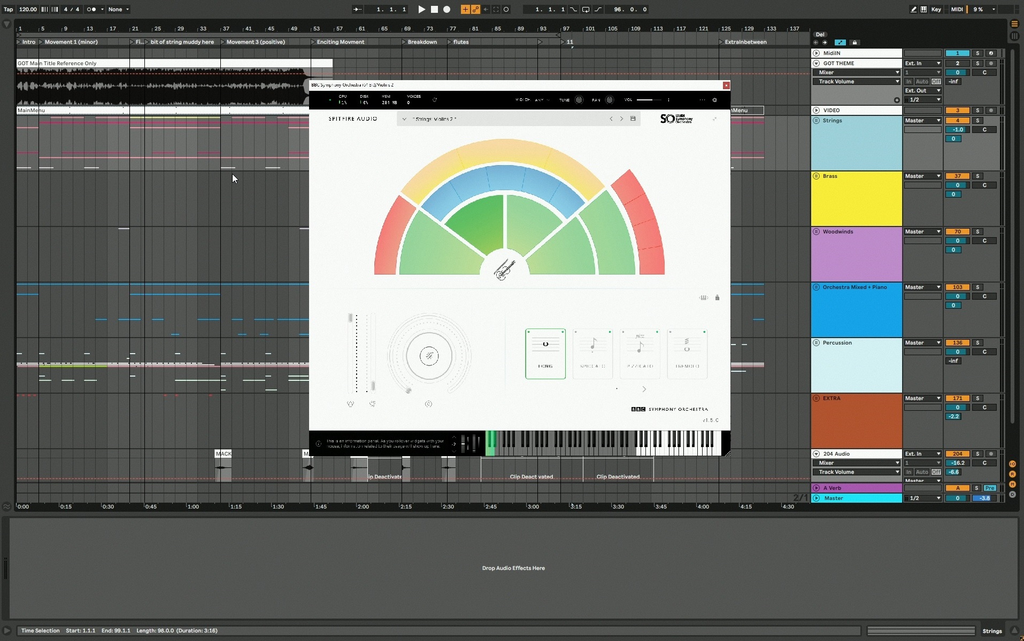Viewport: 1024px width, 641px height.
Task: Select the Tremolo articulation
Action: (x=687, y=354)
